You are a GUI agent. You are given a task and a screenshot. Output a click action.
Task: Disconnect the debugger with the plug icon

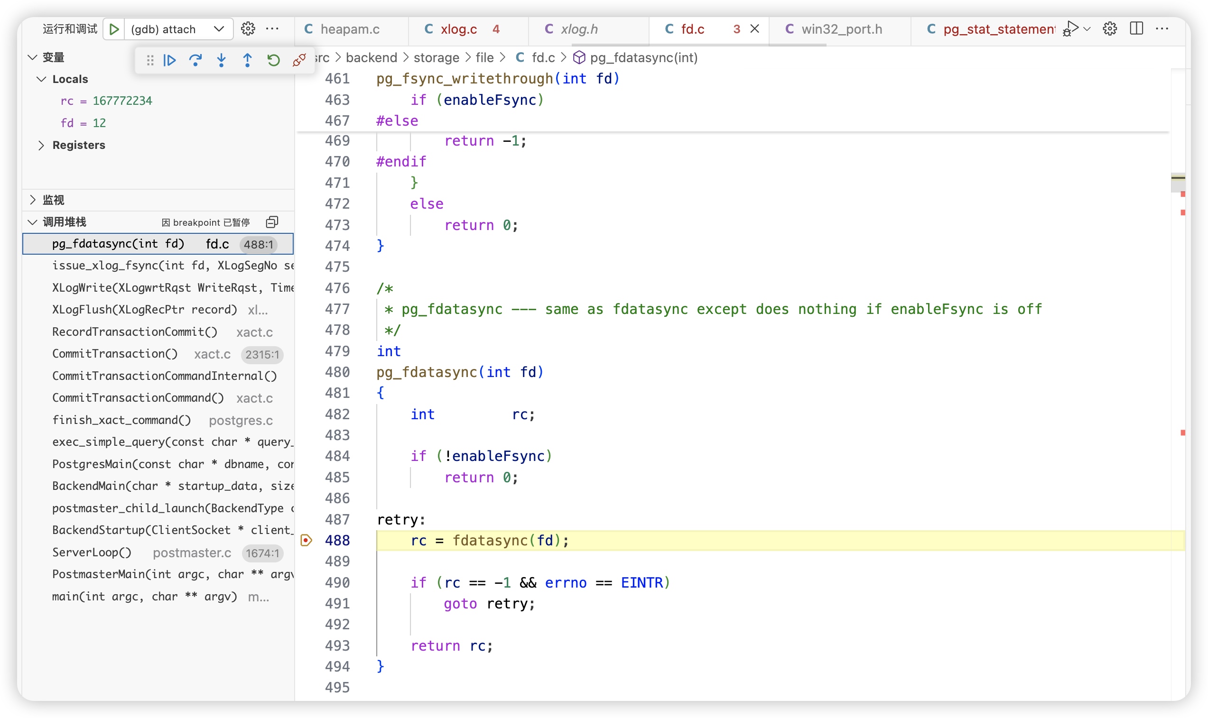pyautogui.click(x=299, y=60)
